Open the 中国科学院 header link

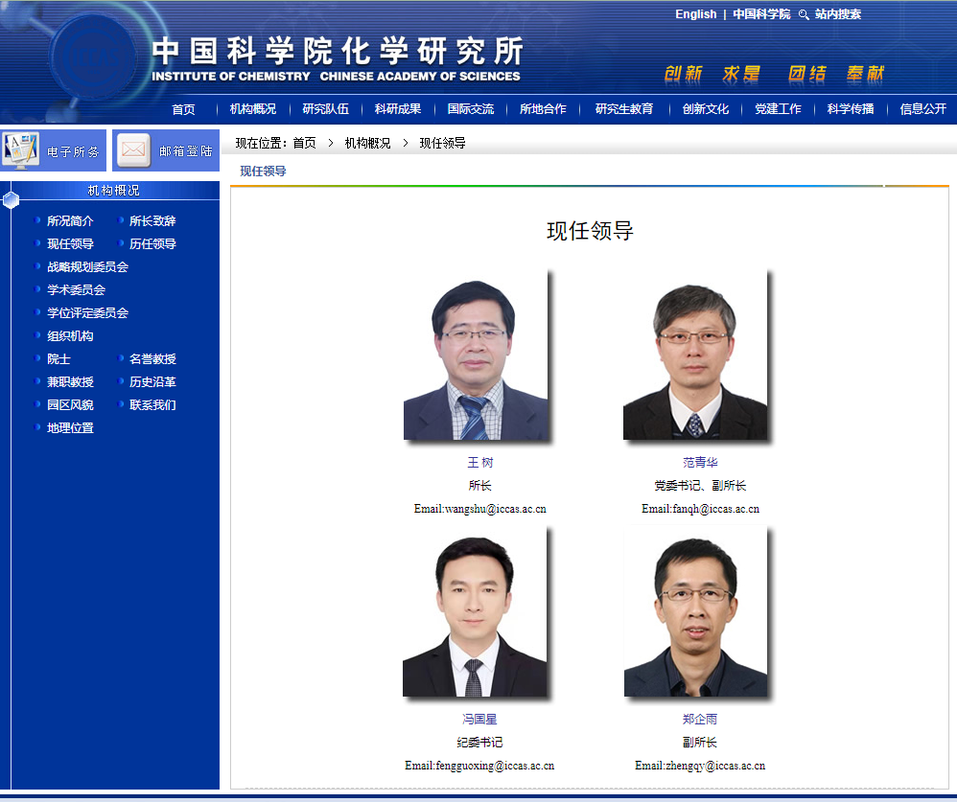pyautogui.click(x=761, y=14)
